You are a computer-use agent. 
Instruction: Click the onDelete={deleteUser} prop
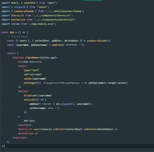click(99, 129)
